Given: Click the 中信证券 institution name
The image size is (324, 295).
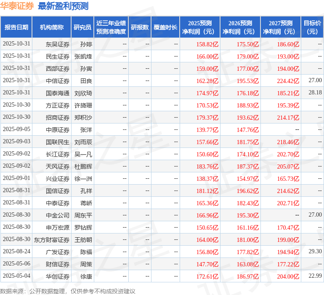Looking at the screenshot, I should point(58,81).
